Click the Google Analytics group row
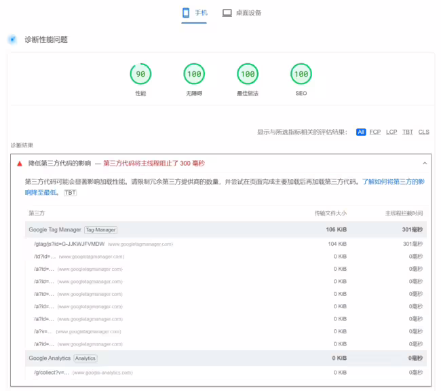The width and height of the screenshot is (441, 391). click(50, 358)
